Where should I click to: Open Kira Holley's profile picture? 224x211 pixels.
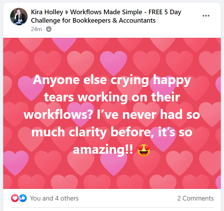click(19, 16)
